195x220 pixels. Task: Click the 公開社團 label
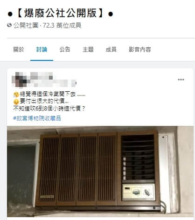click(26, 25)
